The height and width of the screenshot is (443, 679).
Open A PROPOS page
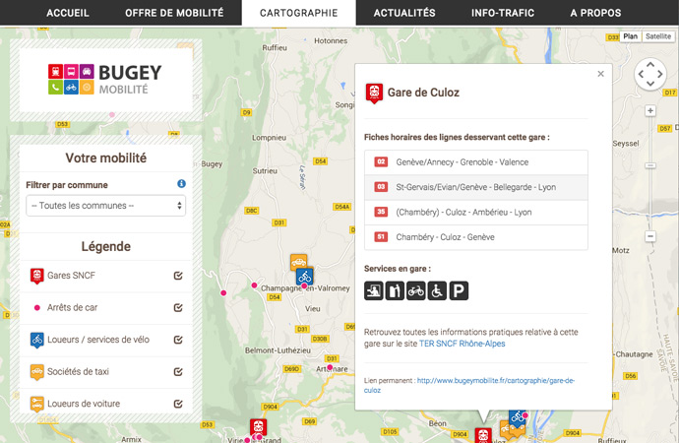click(x=595, y=13)
